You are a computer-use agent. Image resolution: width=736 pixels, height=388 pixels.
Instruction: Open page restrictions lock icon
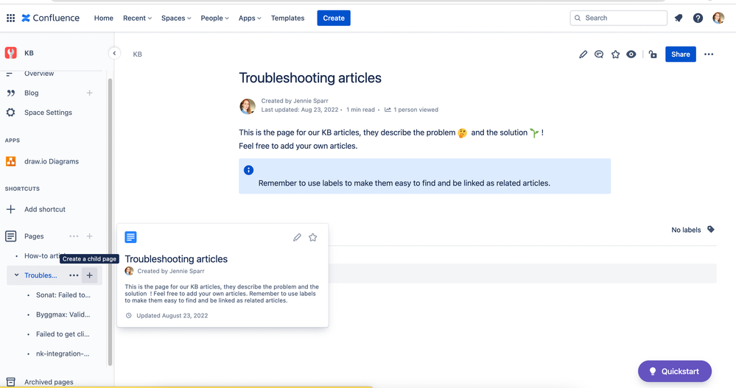point(653,54)
